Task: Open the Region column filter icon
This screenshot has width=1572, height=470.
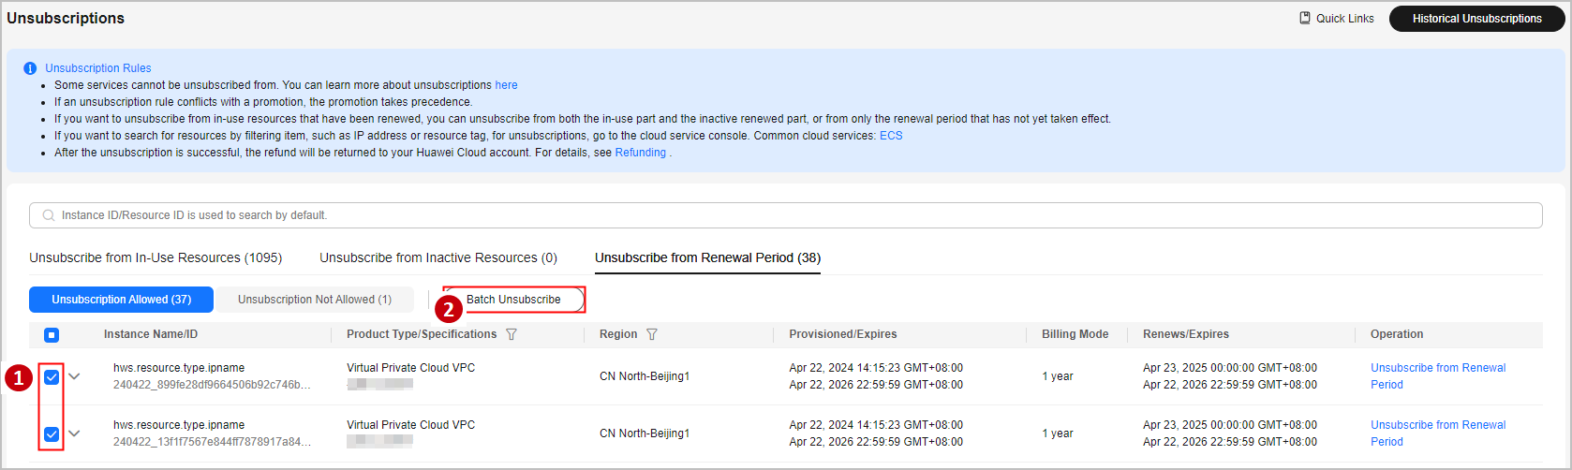Action: coord(652,334)
